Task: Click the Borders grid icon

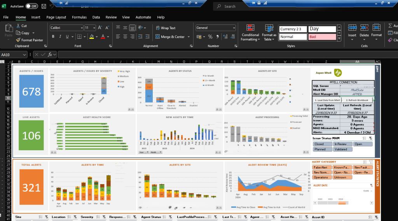Action: click(x=79, y=37)
